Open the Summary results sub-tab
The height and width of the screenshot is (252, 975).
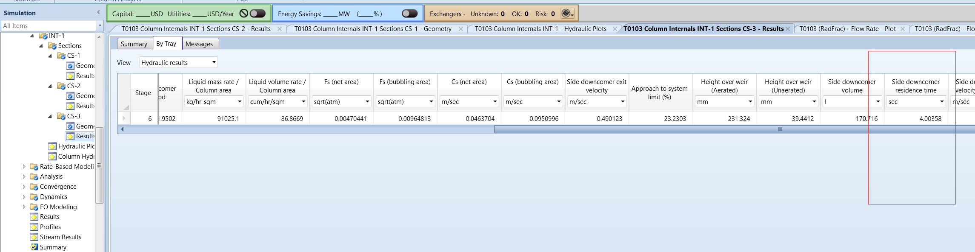(134, 44)
